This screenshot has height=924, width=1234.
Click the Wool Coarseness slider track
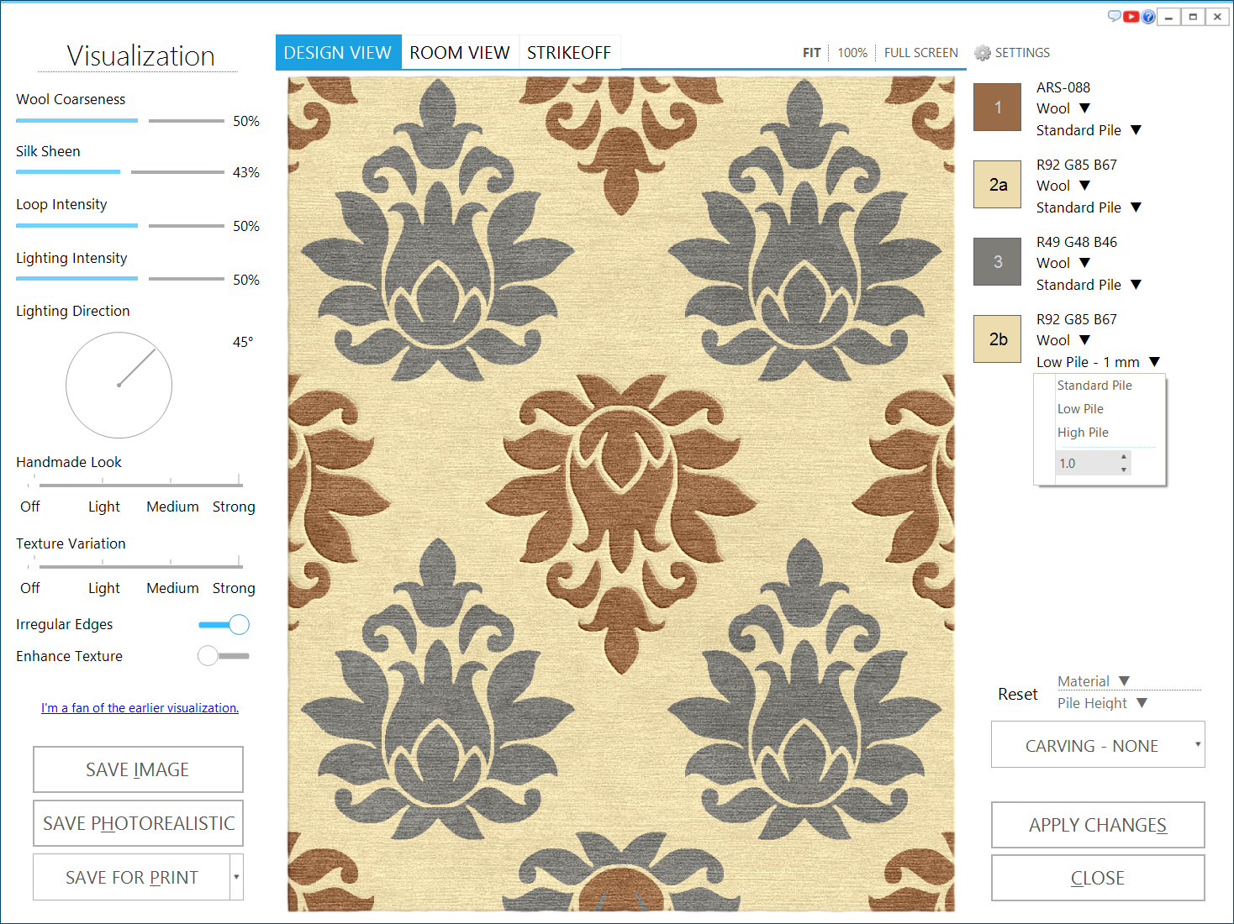(119, 121)
